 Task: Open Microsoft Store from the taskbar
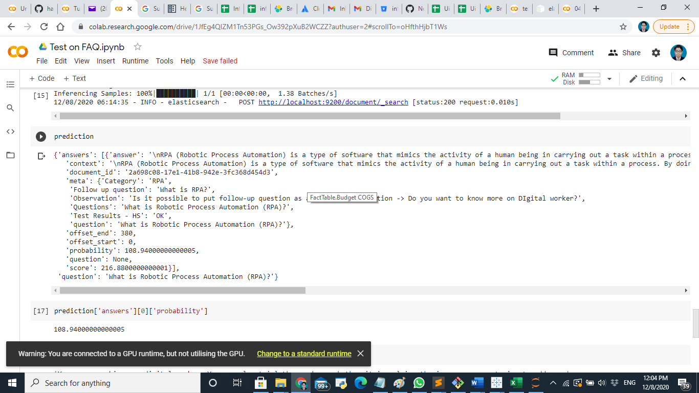tap(261, 383)
